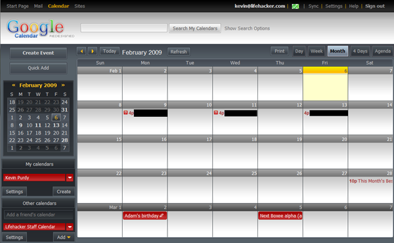Open Settings under Other calendars
This screenshot has width=394, height=243.
pos(14,237)
